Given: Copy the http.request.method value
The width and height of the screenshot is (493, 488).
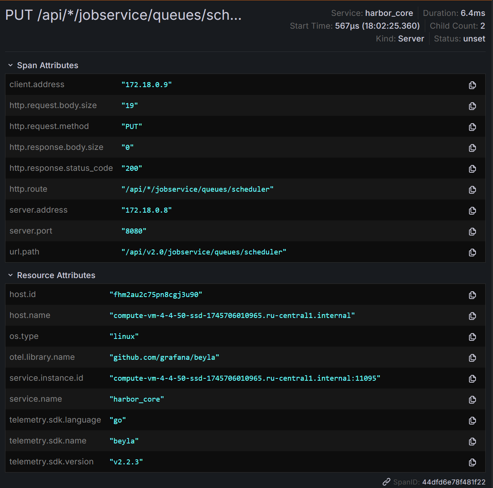Looking at the screenshot, I should point(472,127).
